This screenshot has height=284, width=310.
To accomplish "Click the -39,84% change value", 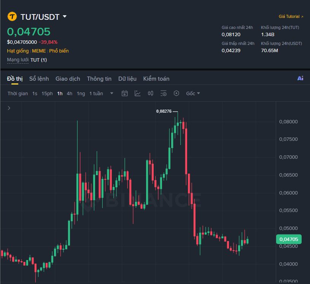I will click(x=48, y=42).
